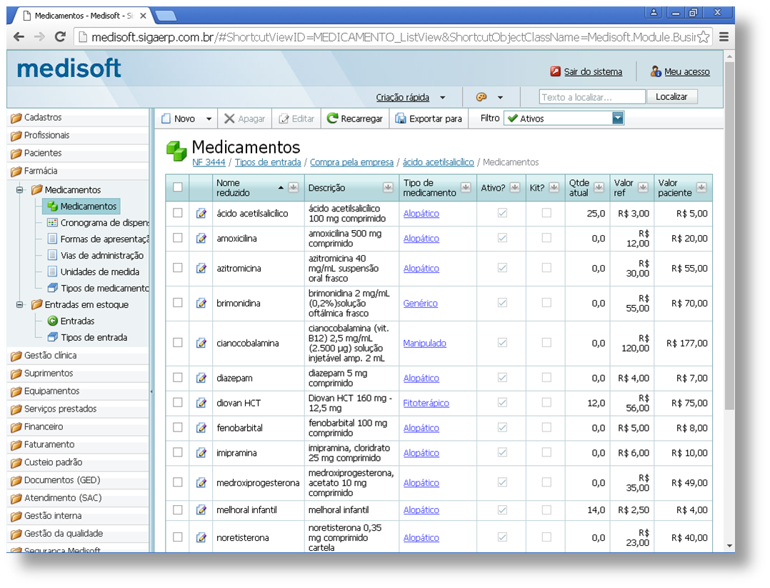Toggle Ativo checkbox for diovan HCT

[502, 402]
